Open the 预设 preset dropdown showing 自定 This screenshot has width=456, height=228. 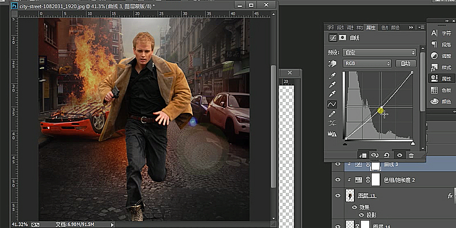(x=380, y=52)
